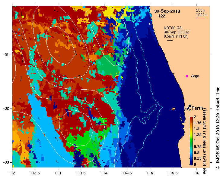Click the colorbar value '1.75'

(x=198, y=123)
